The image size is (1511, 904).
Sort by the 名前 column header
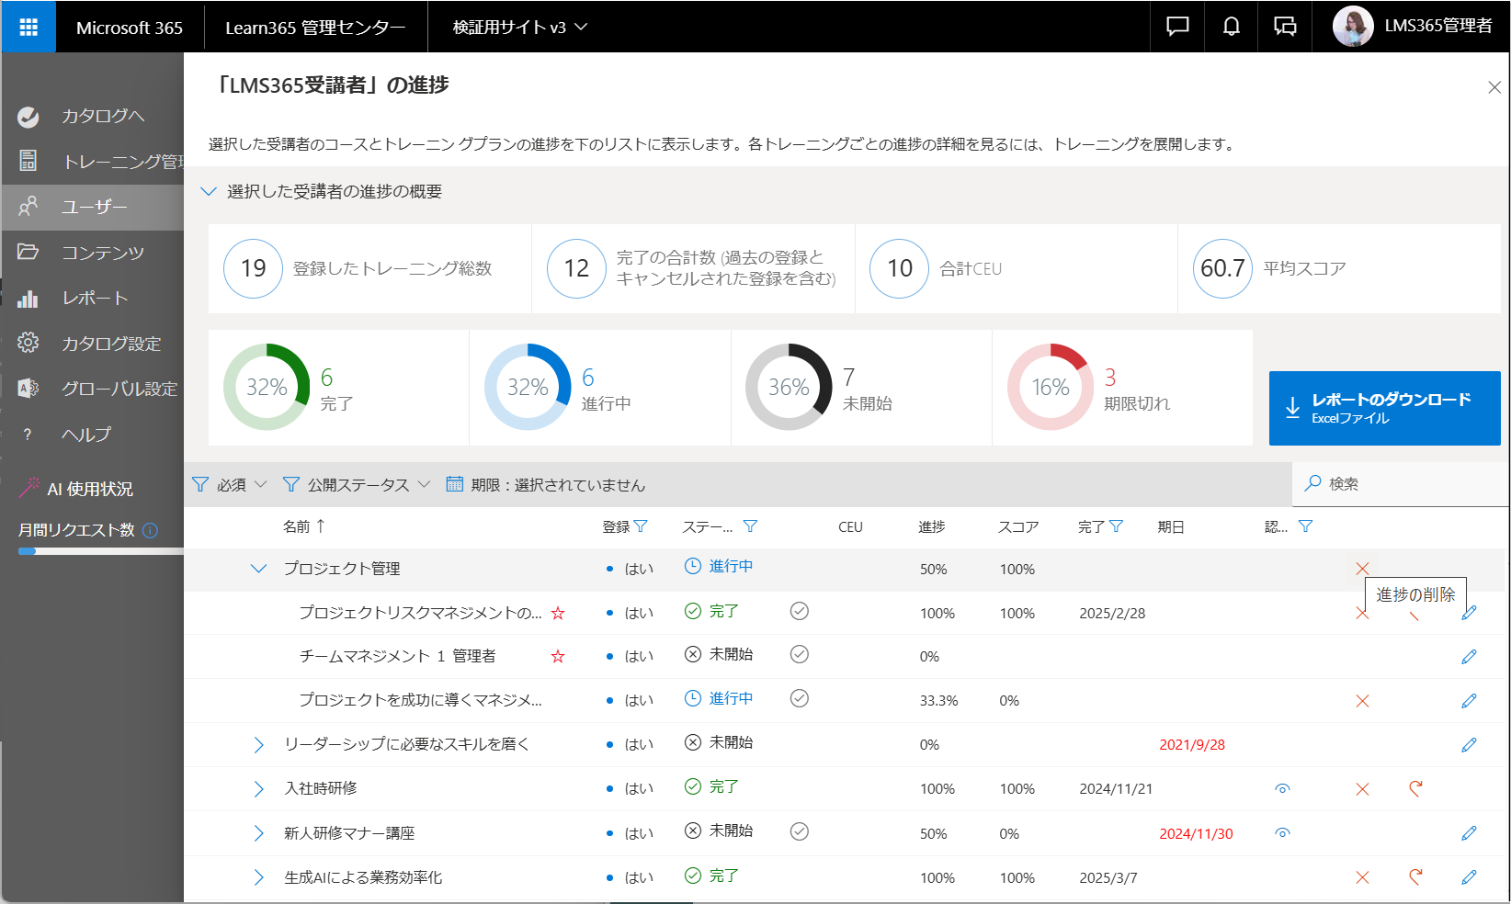pos(304,526)
